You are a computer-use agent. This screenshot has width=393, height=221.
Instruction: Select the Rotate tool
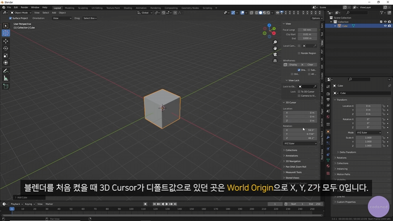click(x=6, y=48)
